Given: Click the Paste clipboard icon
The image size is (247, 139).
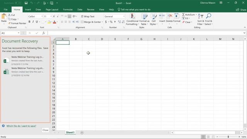Looking at the screenshot, I should click(4, 17).
